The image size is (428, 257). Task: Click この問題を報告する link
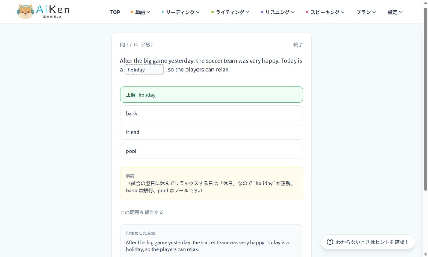point(142,212)
